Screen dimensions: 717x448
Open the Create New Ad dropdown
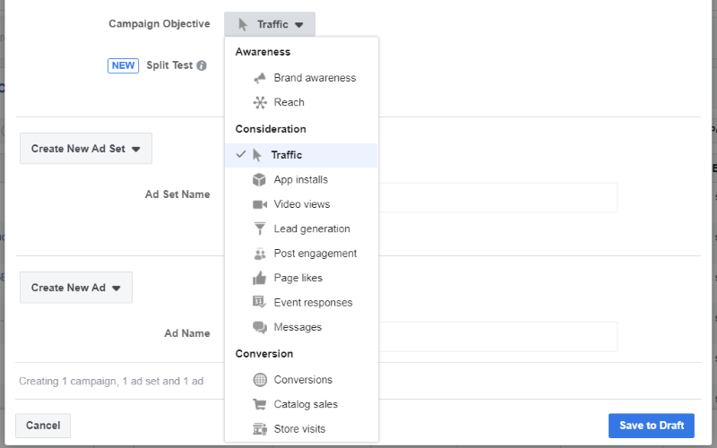tap(76, 288)
